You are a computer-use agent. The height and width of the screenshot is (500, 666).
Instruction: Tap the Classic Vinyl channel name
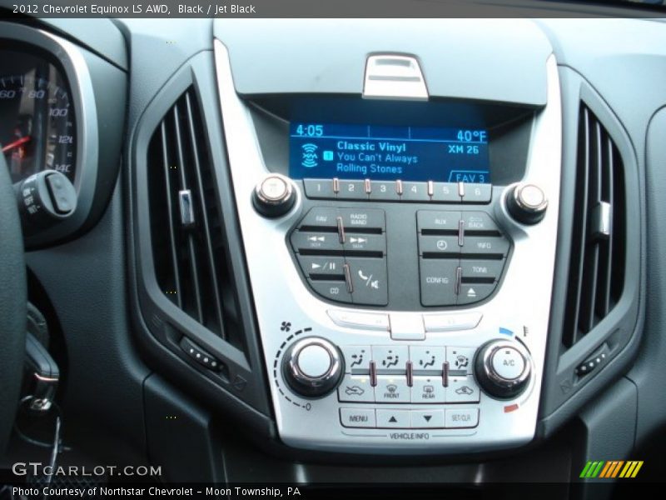pyautogui.click(x=371, y=147)
